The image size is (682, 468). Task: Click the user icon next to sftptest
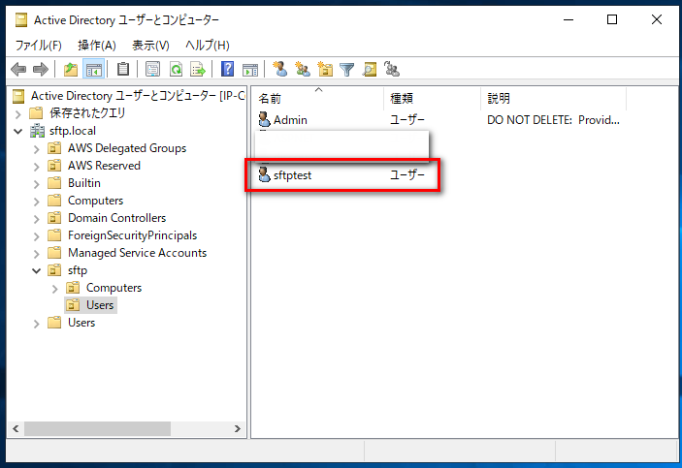pos(264,174)
